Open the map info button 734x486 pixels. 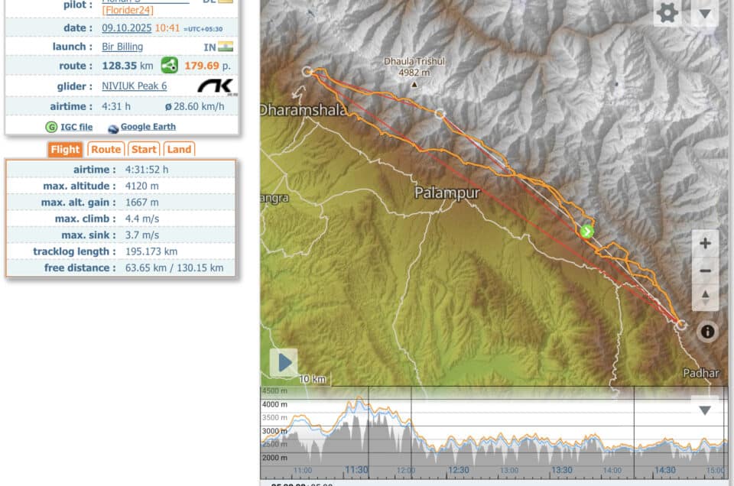coord(707,331)
